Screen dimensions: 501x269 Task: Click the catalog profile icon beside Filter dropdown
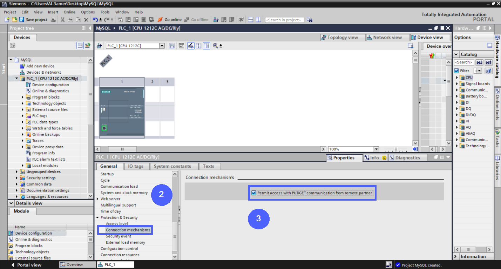click(x=488, y=71)
